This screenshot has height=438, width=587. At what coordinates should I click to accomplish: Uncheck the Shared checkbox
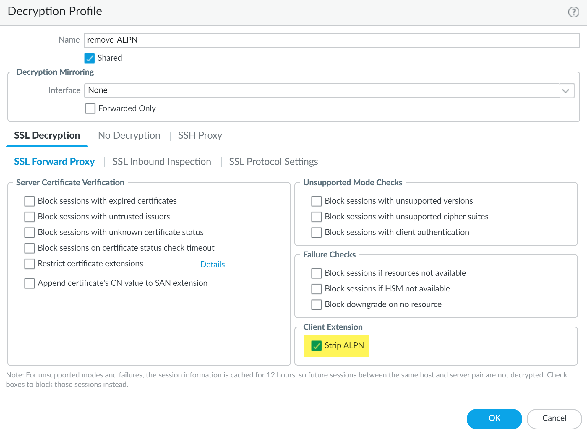coord(90,58)
